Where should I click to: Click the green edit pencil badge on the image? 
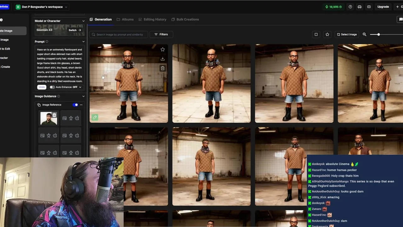tap(95, 118)
